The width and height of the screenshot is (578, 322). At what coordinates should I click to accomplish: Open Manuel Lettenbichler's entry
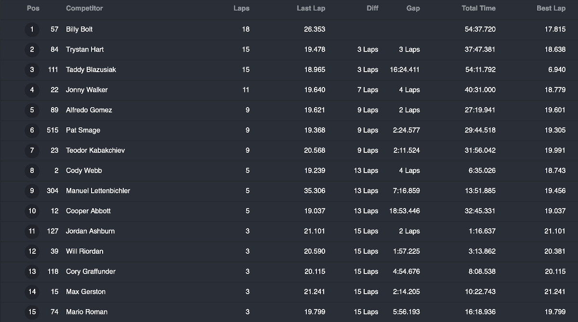(x=98, y=191)
